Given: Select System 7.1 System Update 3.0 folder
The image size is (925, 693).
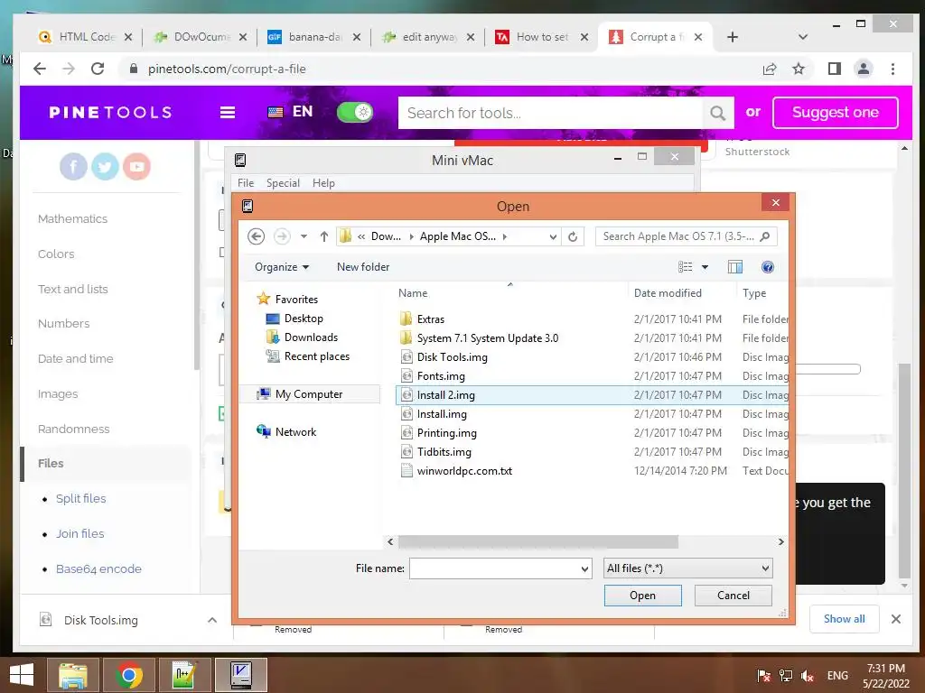Looking at the screenshot, I should pos(487,338).
